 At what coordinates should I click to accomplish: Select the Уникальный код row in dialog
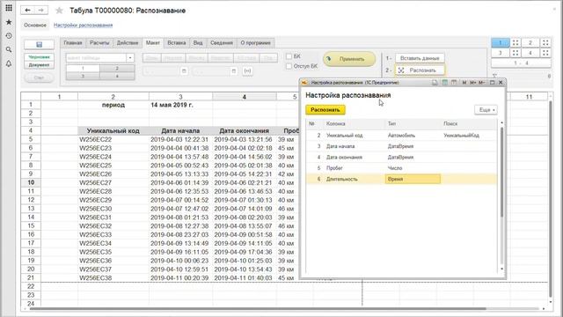pos(401,136)
